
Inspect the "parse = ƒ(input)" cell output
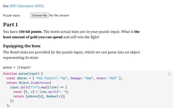pyautogui.click(x=17, y=67)
